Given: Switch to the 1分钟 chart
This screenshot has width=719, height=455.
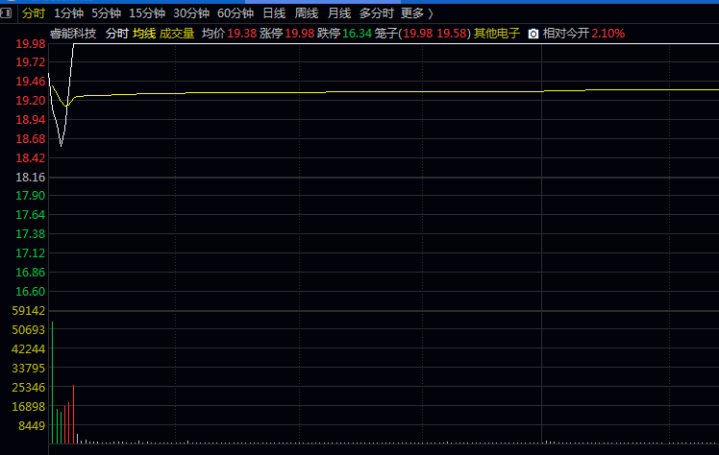Looking at the screenshot, I should 68,13.
